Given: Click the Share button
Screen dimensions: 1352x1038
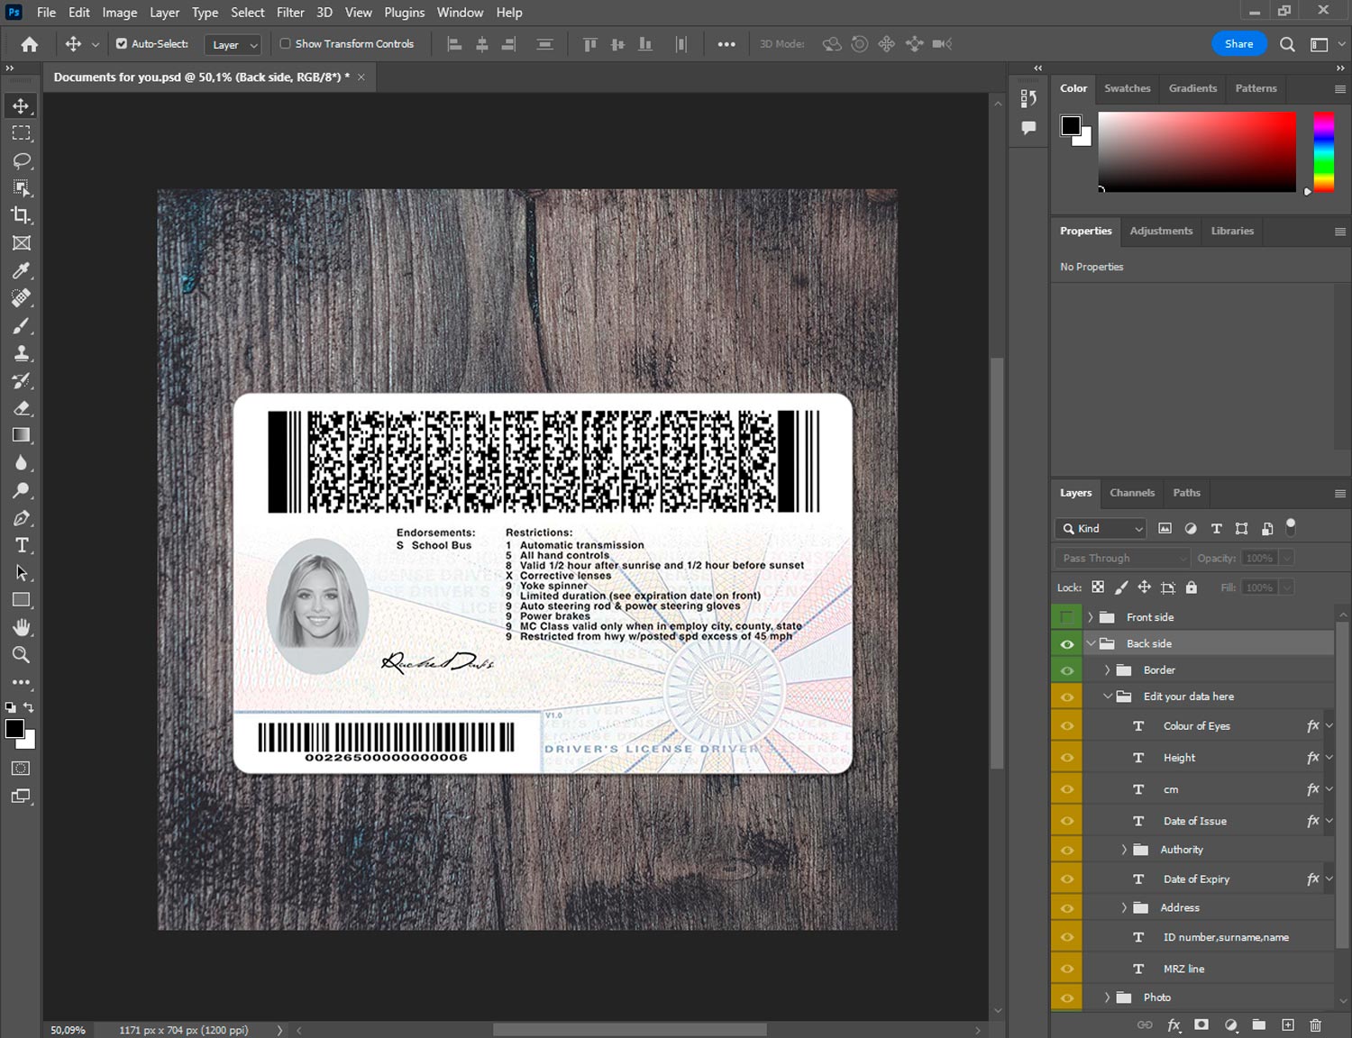Looking at the screenshot, I should click(1238, 44).
